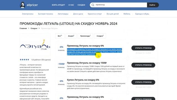The height and width of the screenshot is (100, 177).
Task: Click the five-star rating icons
Action: coord(24,60)
